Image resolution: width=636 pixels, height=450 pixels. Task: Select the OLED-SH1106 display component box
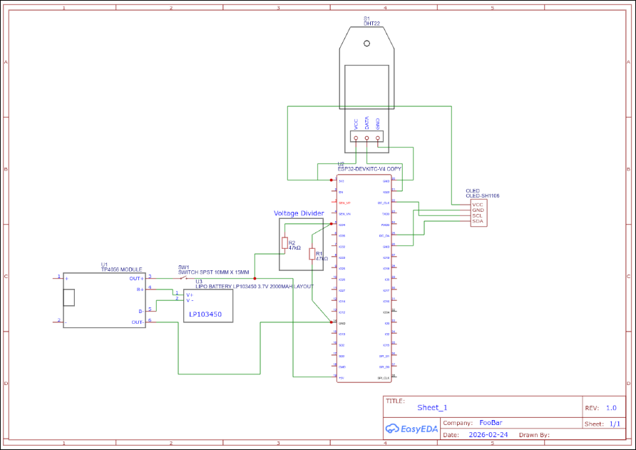point(478,213)
